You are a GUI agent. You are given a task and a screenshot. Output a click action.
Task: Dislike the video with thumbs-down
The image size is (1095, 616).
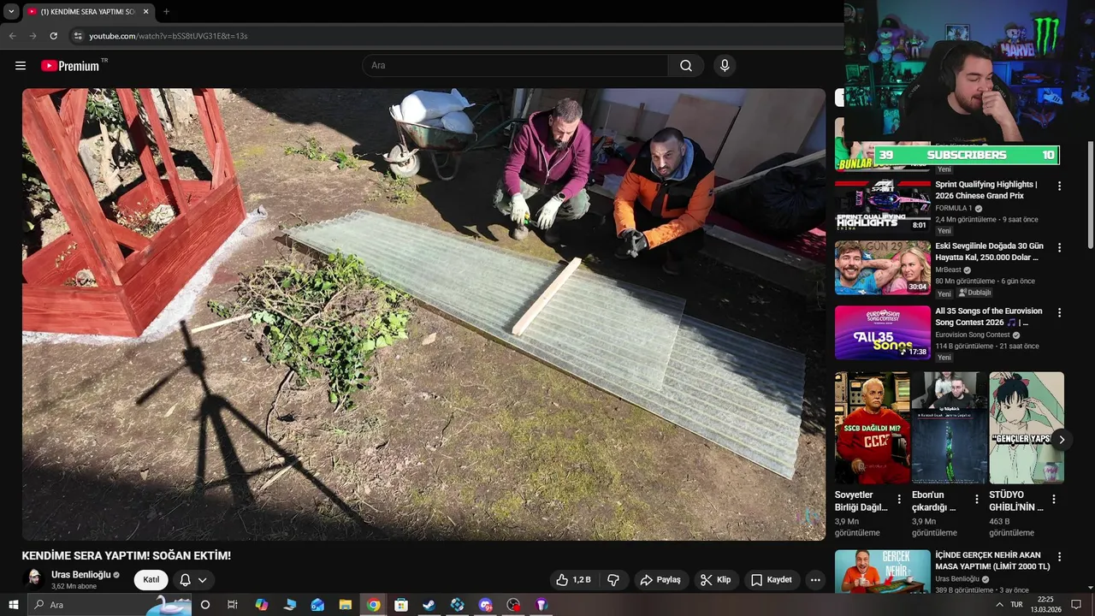click(613, 580)
